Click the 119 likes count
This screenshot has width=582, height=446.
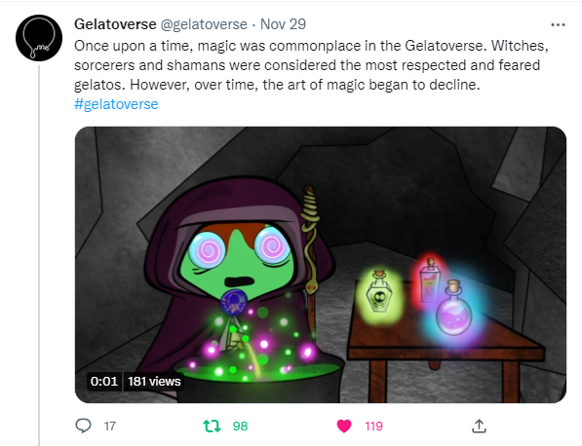[373, 426]
